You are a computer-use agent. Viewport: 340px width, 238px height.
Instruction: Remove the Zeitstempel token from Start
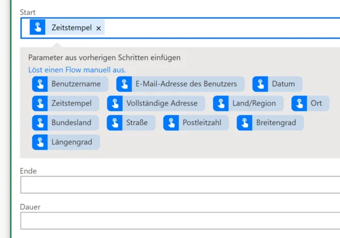tap(99, 28)
